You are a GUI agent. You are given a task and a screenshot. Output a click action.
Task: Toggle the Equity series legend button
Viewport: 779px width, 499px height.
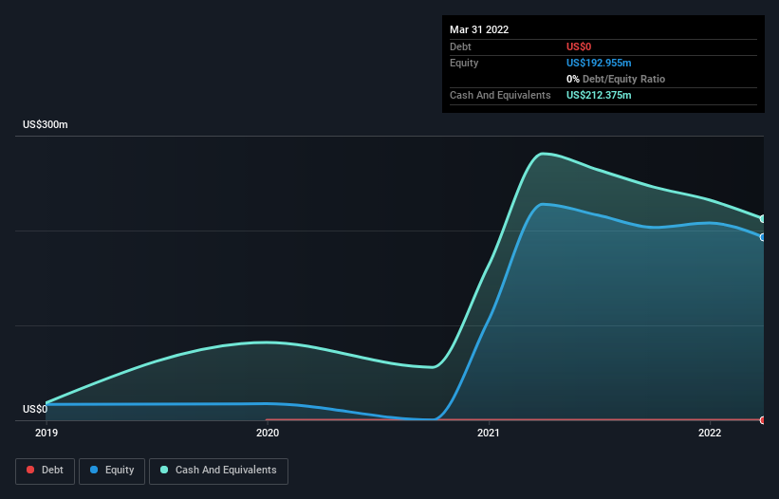[x=112, y=471]
